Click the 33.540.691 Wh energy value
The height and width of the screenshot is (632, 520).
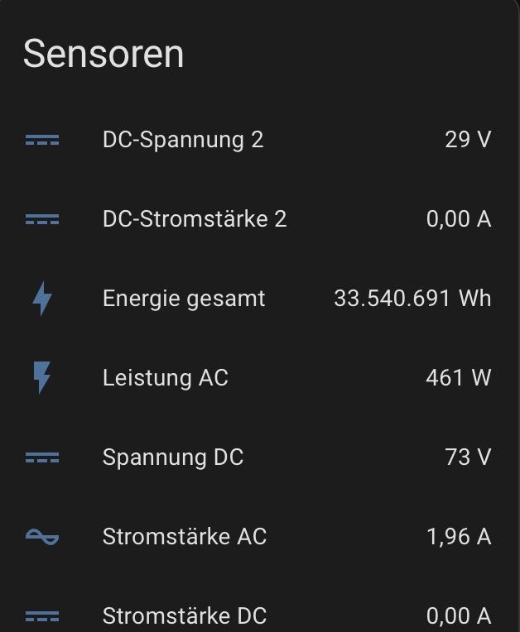coord(412,299)
